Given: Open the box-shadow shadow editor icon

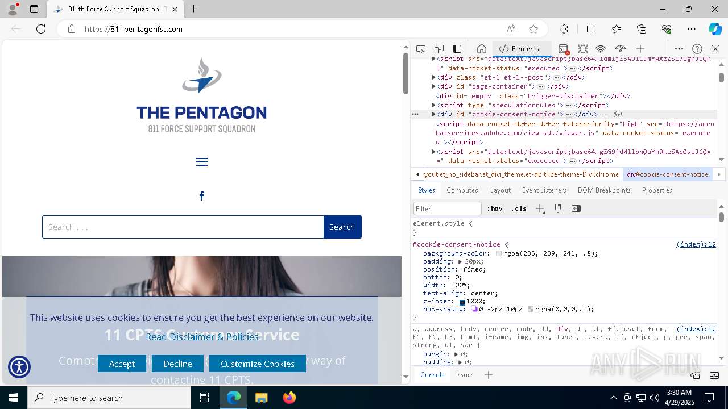Looking at the screenshot, I should [474, 310].
